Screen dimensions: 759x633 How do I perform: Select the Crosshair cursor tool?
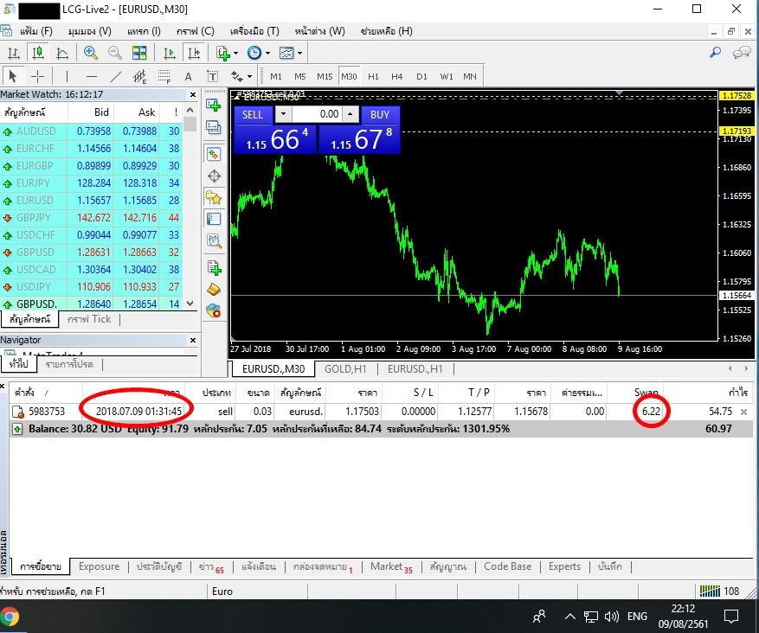pos(37,76)
